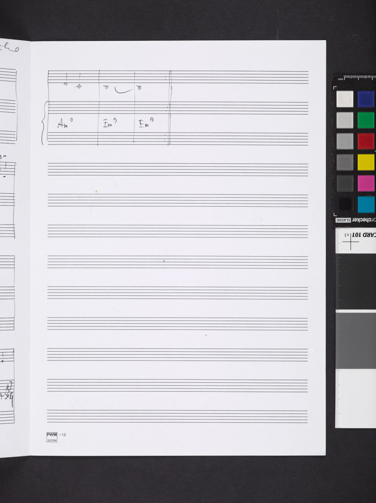Screen dimensions: 376x503
Task: Pick the white color checker patch
Action: click(x=345, y=99)
